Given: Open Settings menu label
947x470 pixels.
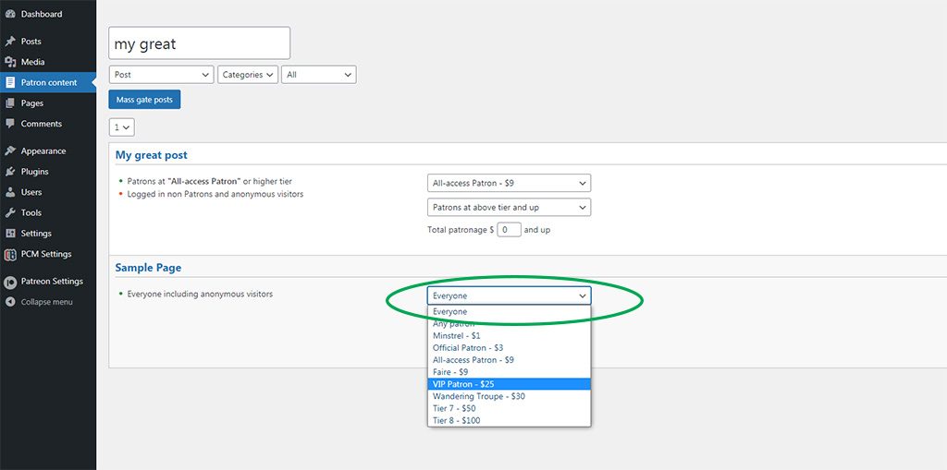Looking at the screenshot, I should 36,233.
